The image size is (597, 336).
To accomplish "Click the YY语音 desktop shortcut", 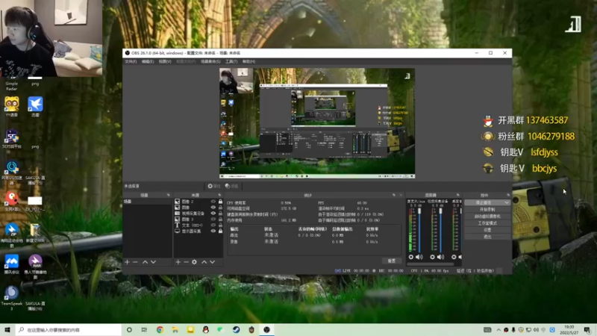I will (x=12, y=106).
